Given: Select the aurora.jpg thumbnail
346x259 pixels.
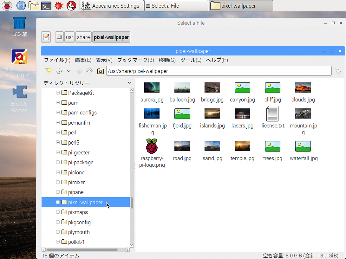Looking at the screenshot, I should (152, 87).
